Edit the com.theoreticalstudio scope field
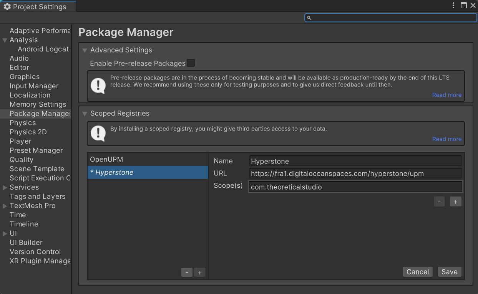 click(355, 187)
